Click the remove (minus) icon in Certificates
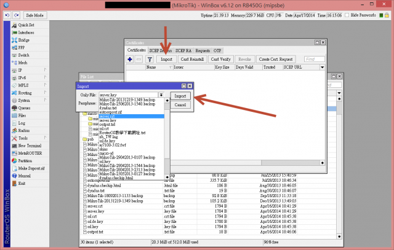Screen dimensions: 394x250 coord(139,59)
